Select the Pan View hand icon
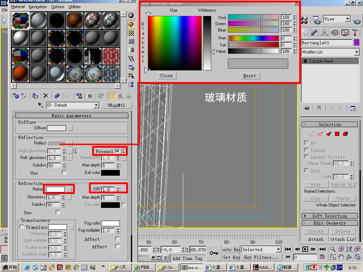This screenshot has height=272, width=363. click(341, 257)
